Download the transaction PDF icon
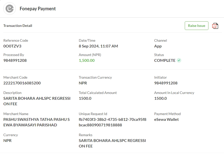This screenshot has height=156, width=224. [x=215, y=26]
